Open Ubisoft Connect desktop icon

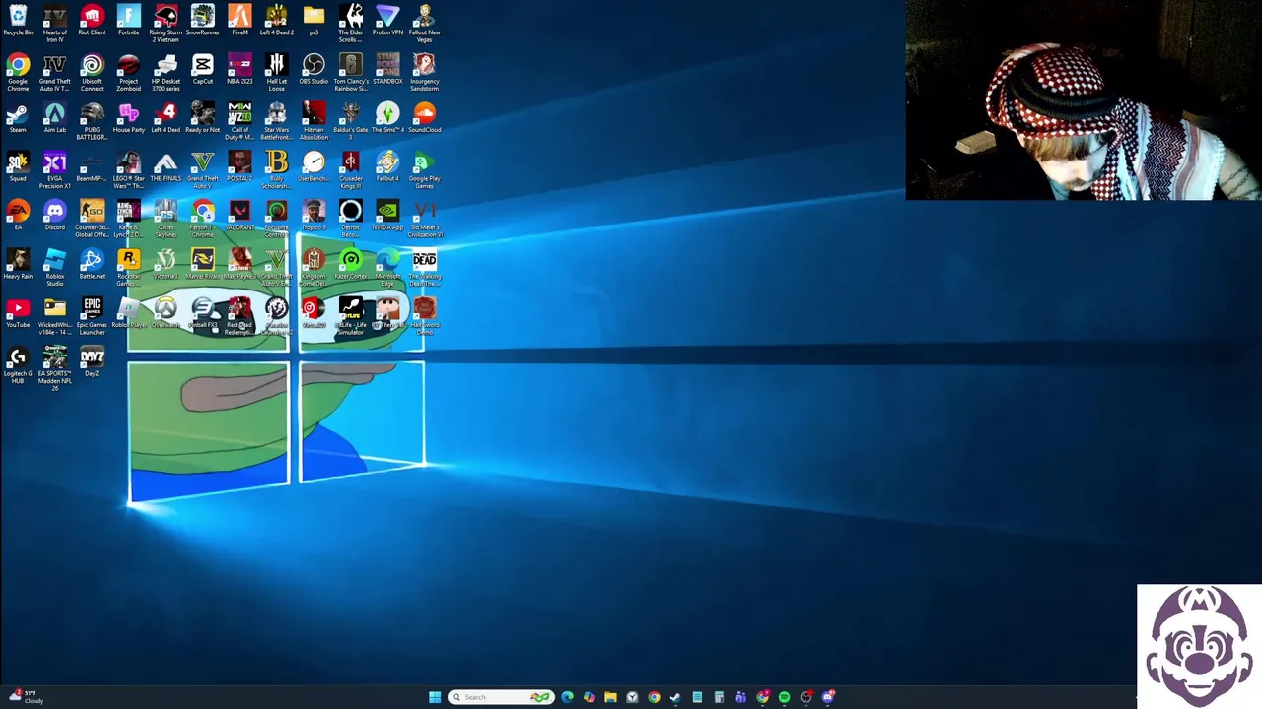coord(92,73)
